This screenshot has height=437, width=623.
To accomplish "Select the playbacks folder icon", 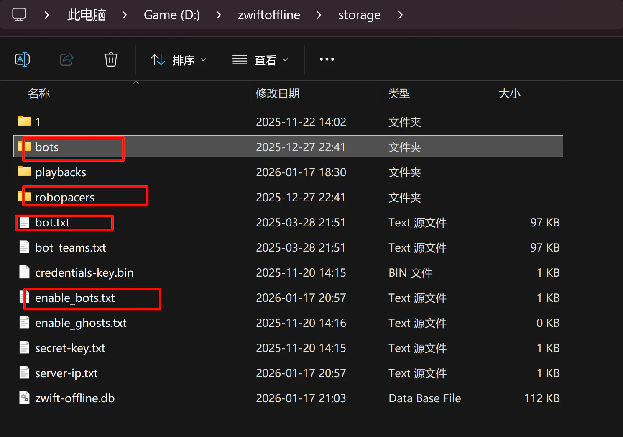I will coord(24,172).
